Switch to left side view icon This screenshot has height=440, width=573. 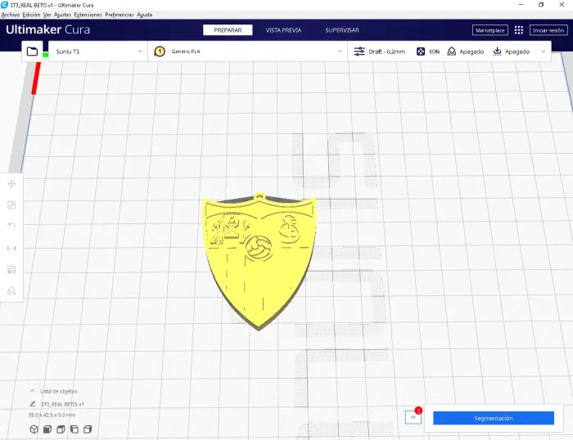[x=74, y=429]
